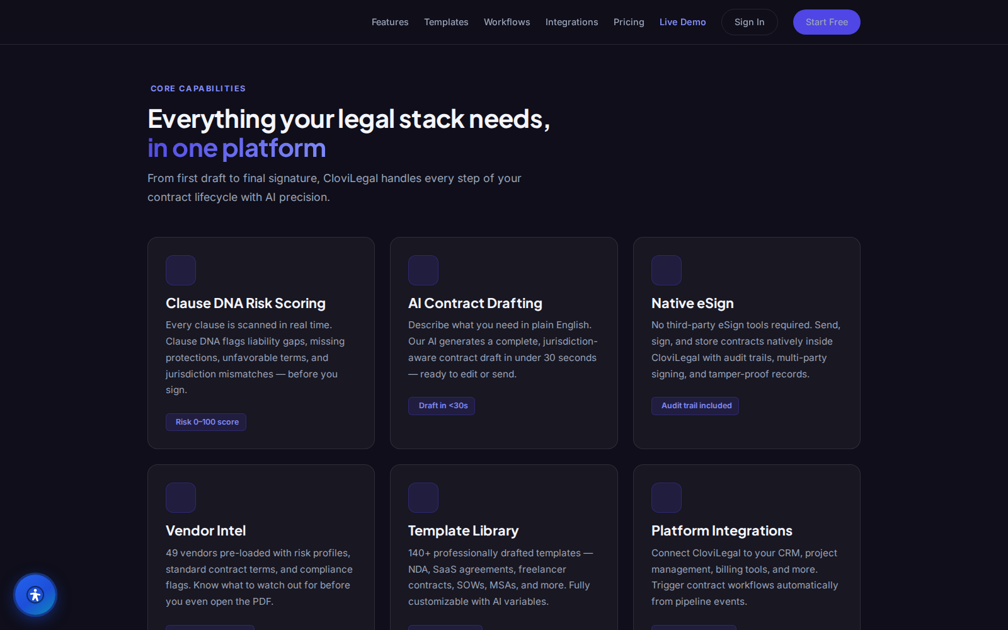Click the 'Risk 0–100 score' badge
1008x630 pixels.
[206, 422]
